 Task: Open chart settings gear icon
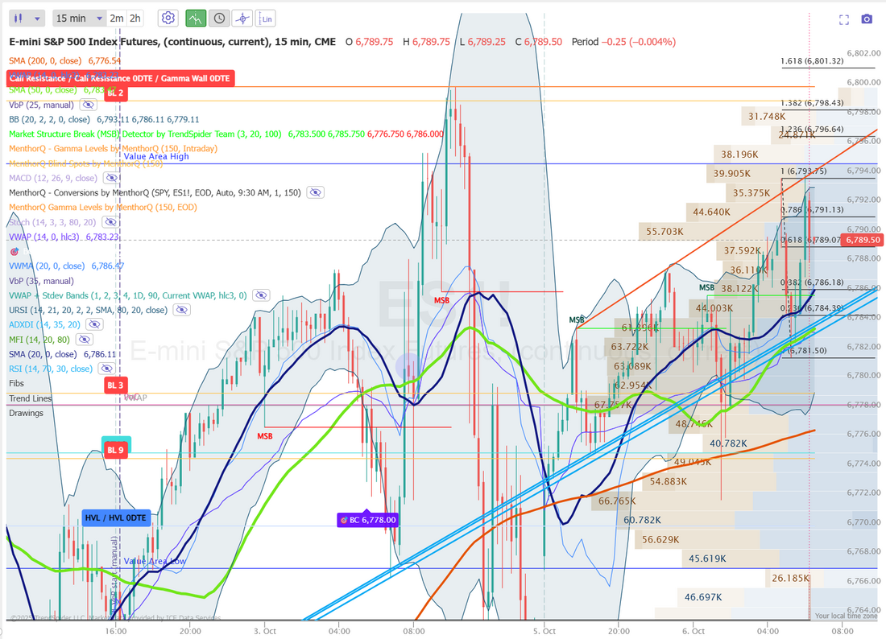click(168, 18)
